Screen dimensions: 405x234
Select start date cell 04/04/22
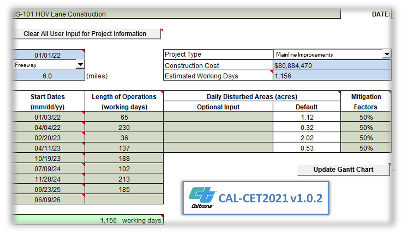(x=48, y=127)
